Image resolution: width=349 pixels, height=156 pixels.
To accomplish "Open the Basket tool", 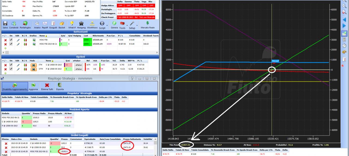I will coord(62,25).
